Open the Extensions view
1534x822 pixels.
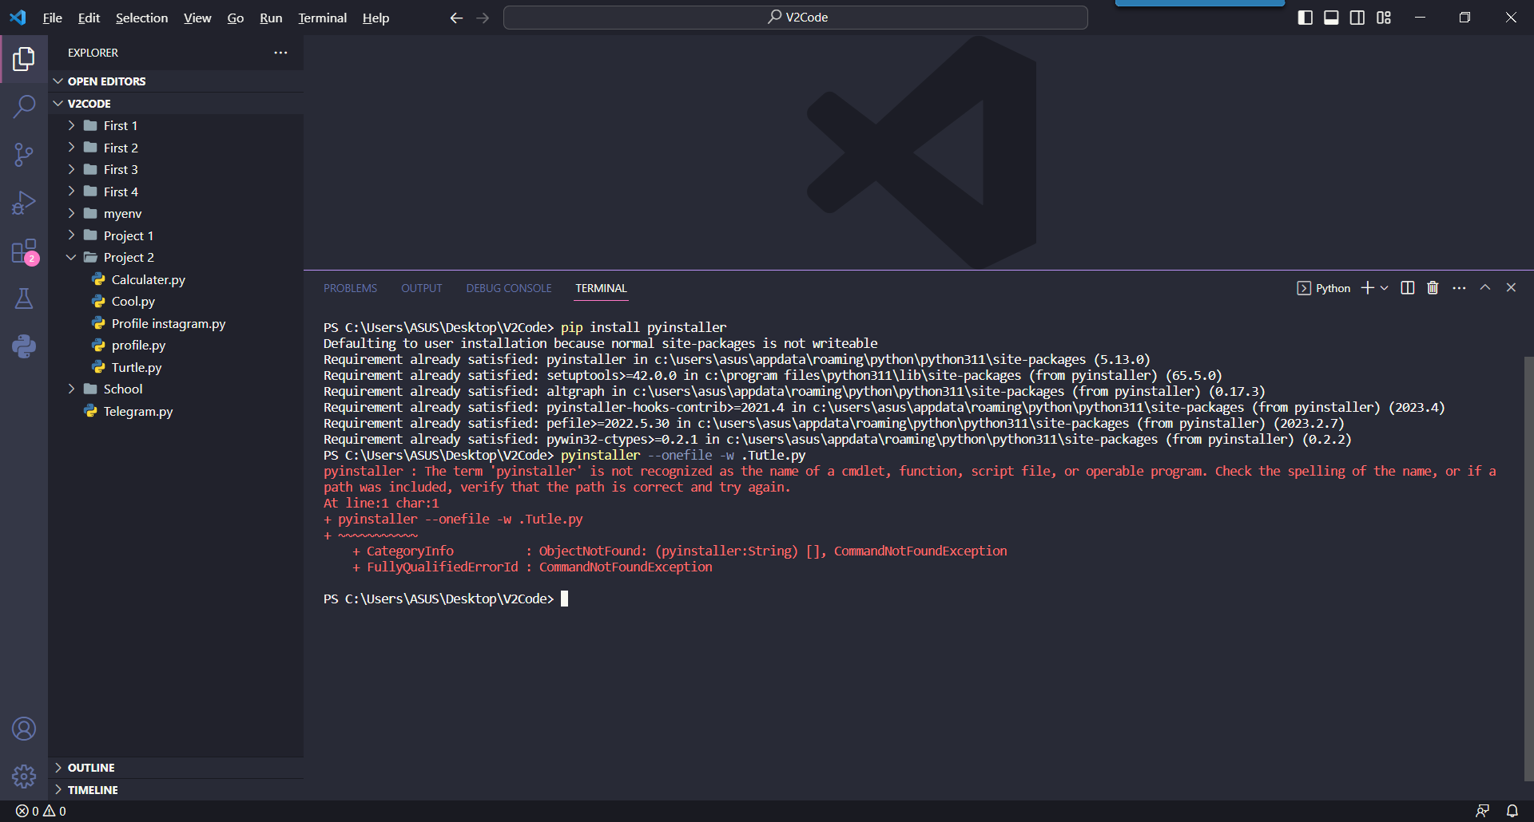24,251
